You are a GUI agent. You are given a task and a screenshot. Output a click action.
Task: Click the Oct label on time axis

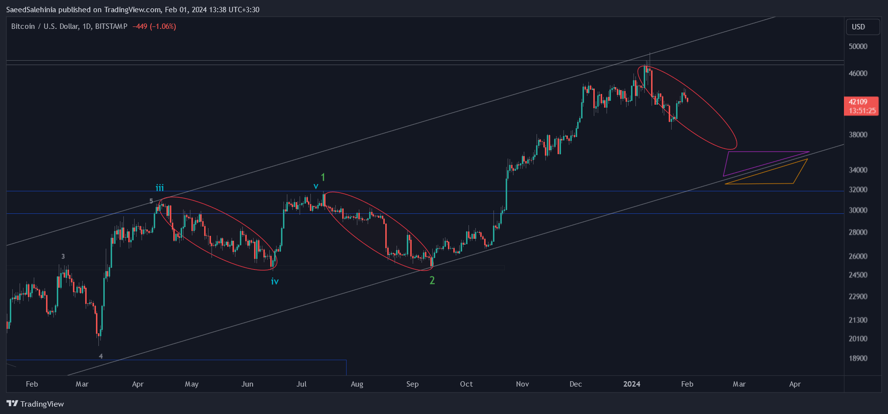467,384
